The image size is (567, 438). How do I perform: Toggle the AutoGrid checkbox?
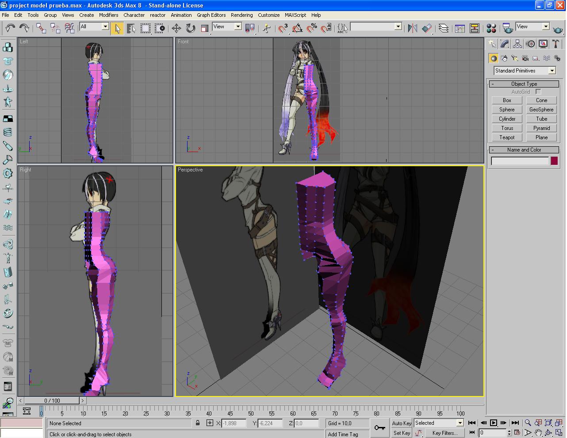(x=538, y=91)
